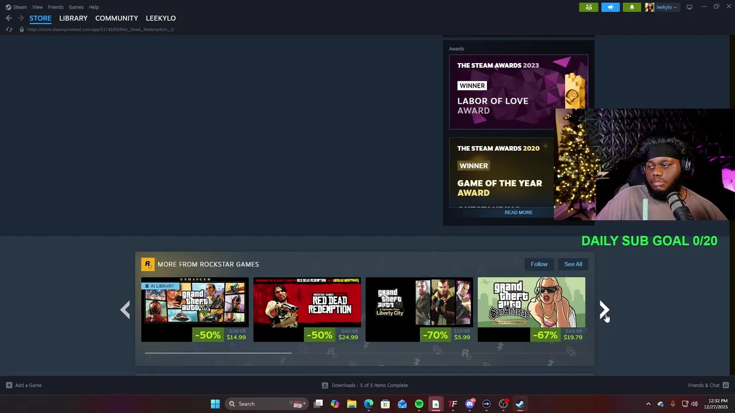Click the taskbar Search box
Screen dimensions: 735x413
266,404
